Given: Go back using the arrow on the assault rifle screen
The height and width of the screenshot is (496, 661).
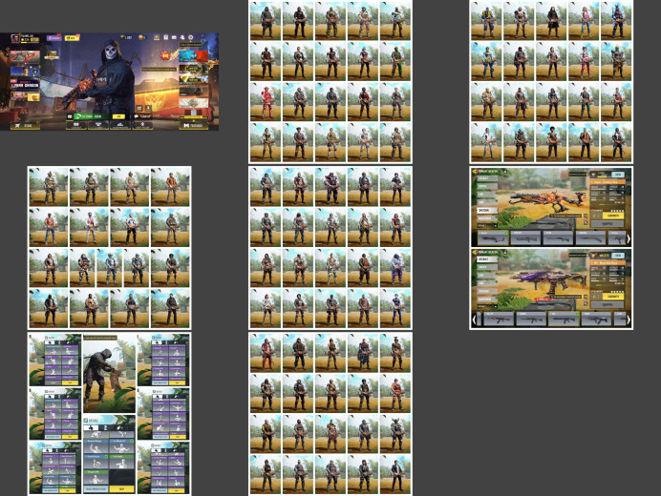Looking at the screenshot, I should (474, 252).
